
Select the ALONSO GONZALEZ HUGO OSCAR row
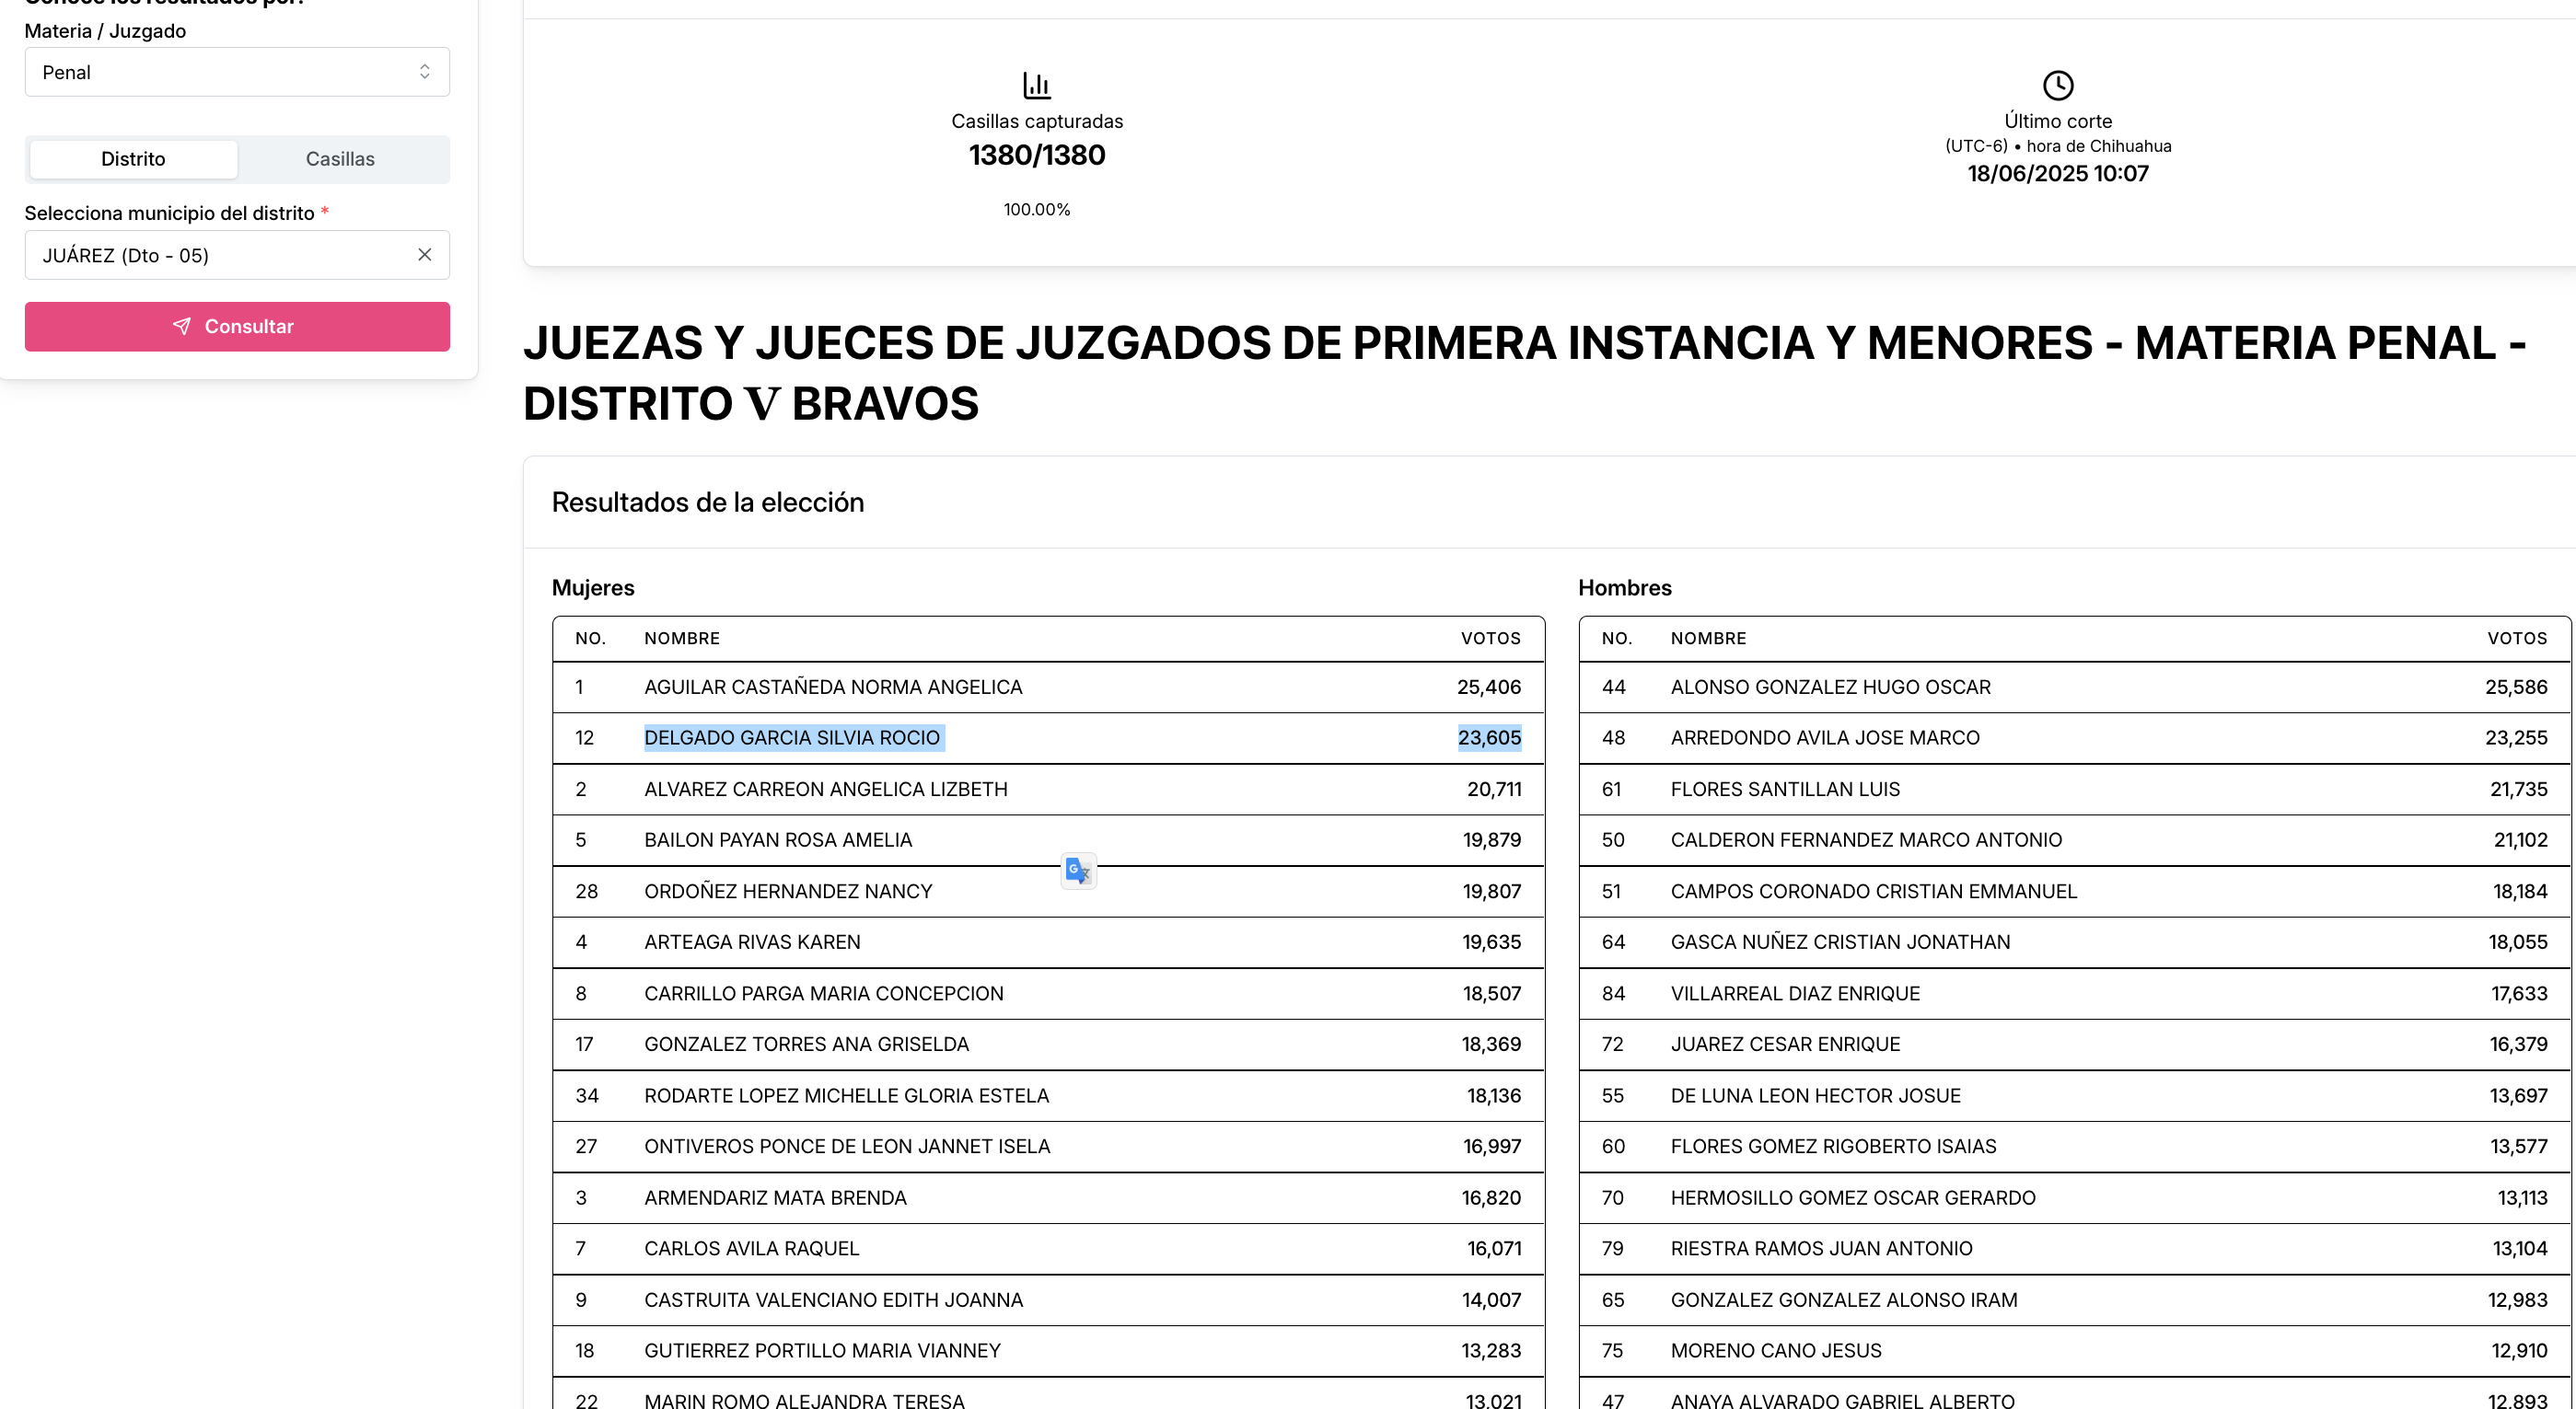[x=1830, y=687]
